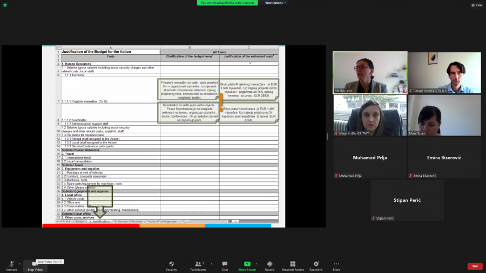Image resolution: width=486 pixels, height=273 pixels.
Task: Click '1. Human Resources' row cell
Action: (x=111, y=64)
